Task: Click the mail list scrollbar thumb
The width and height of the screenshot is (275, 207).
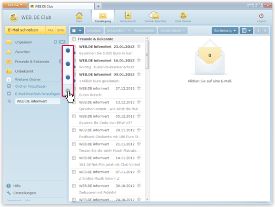Action: coord(147,55)
